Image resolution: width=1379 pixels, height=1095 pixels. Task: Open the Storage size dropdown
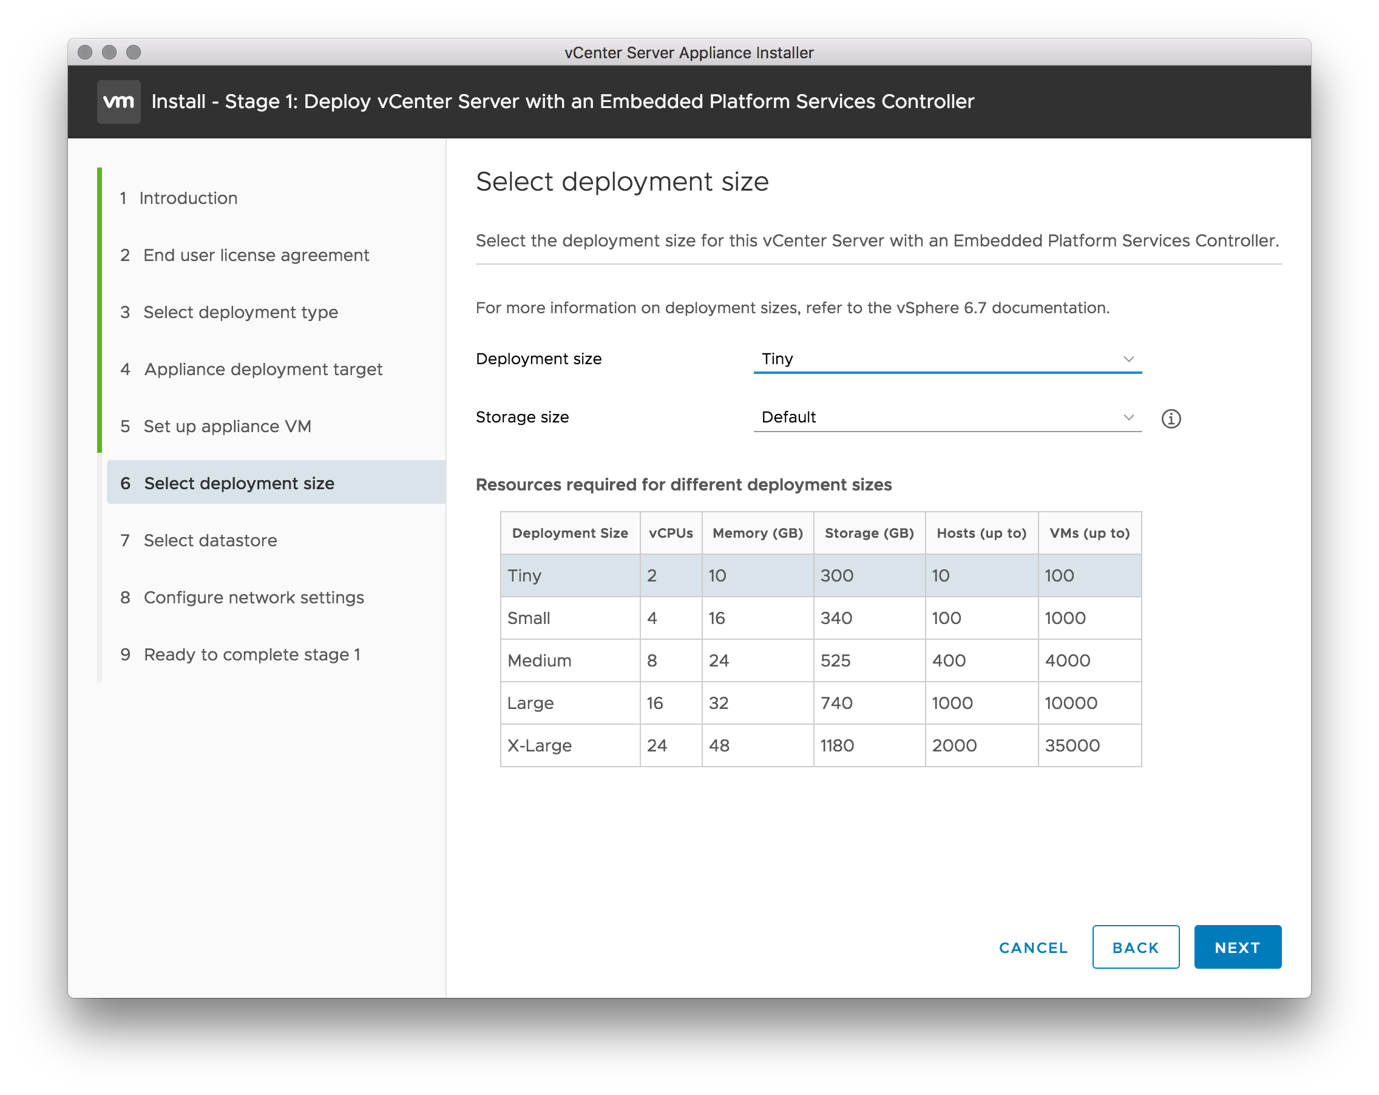(947, 417)
